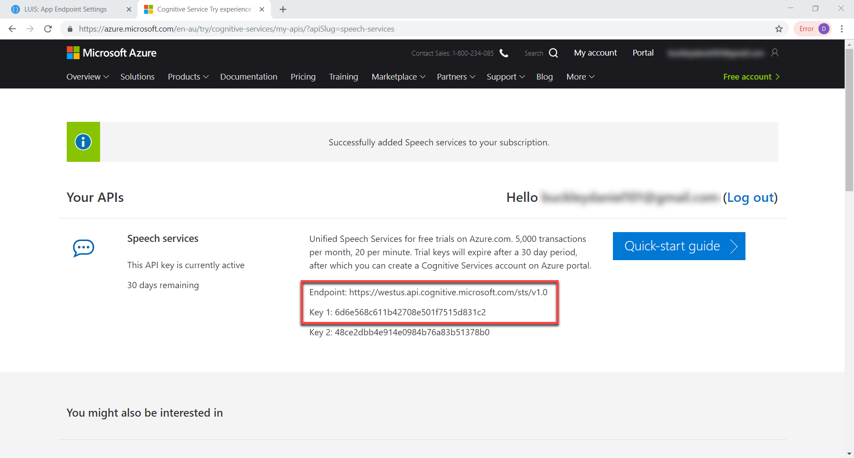Close the Cognitive Service Try experience tab
This screenshot has height=458, width=854.
point(262,9)
